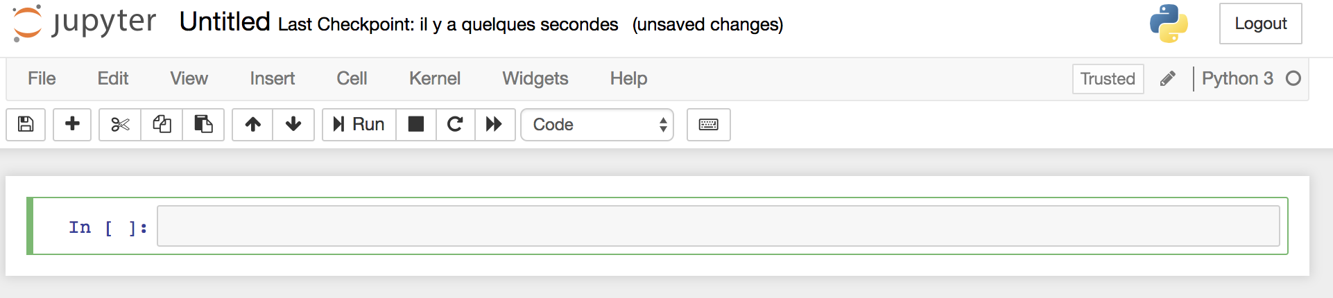Run the current cell
Screen dimensions: 1333x298
(359, 125)
